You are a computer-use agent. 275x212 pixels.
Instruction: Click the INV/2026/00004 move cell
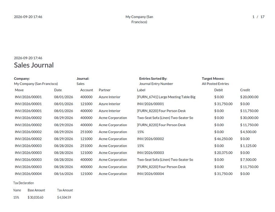pyautogui.click(x=28, y=174)
